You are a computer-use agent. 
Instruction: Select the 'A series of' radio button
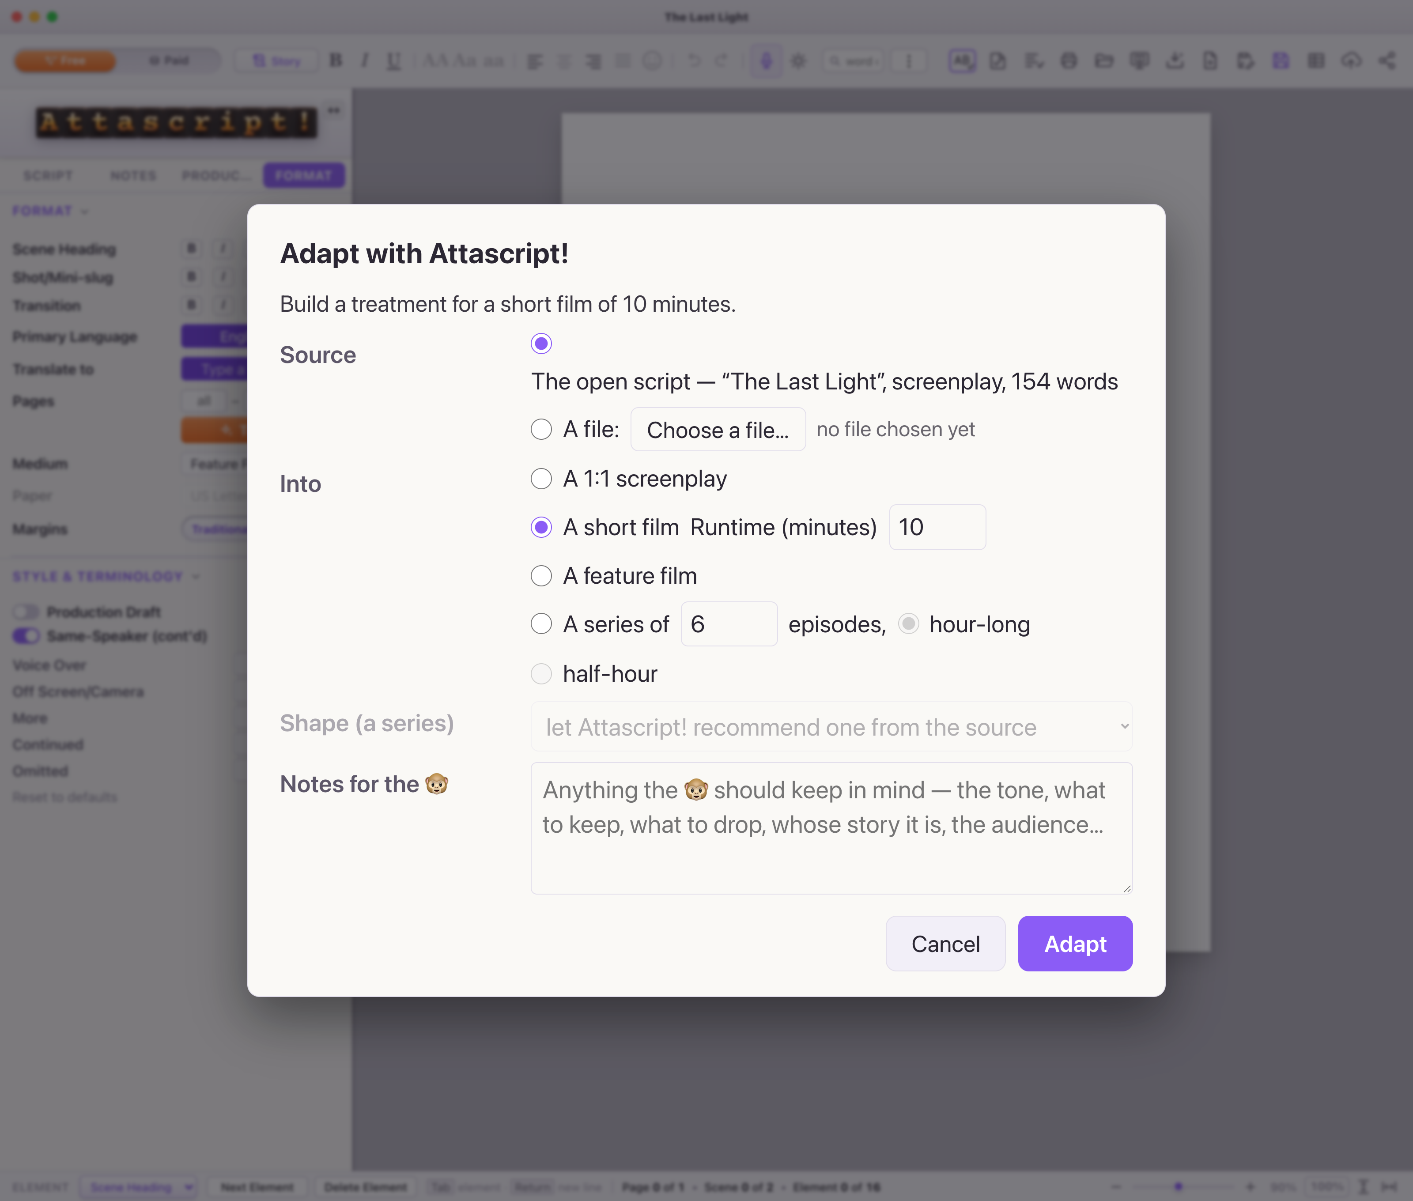click(541, 624)
